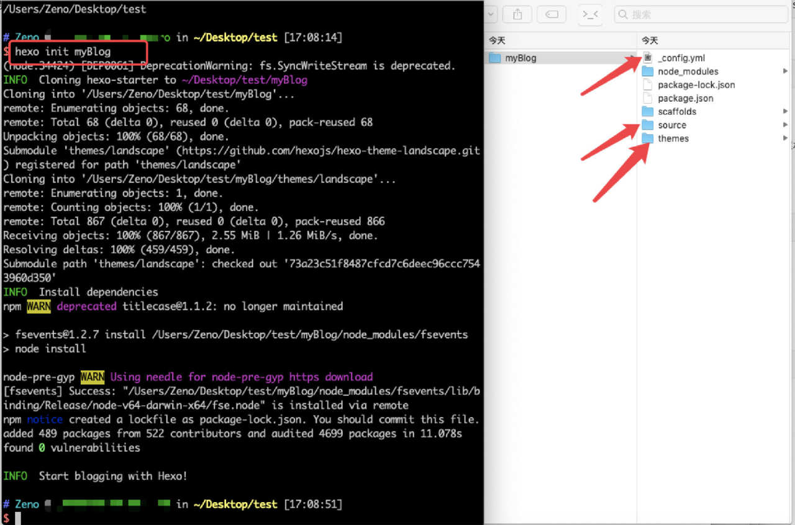Click the ~/Desktop/test/myBlog path in terminal
The height and width of the screenshot is (525, 795).
(244, 80)
